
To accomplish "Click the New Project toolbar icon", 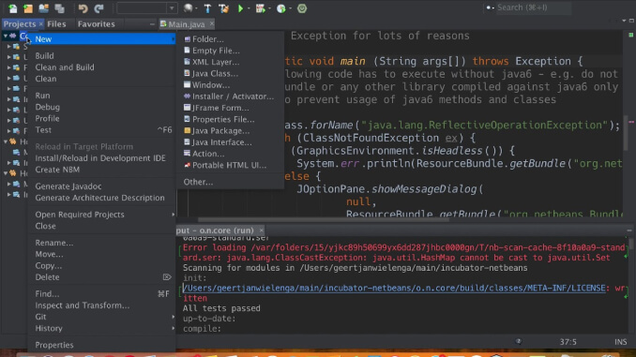I will coord(28,8).
